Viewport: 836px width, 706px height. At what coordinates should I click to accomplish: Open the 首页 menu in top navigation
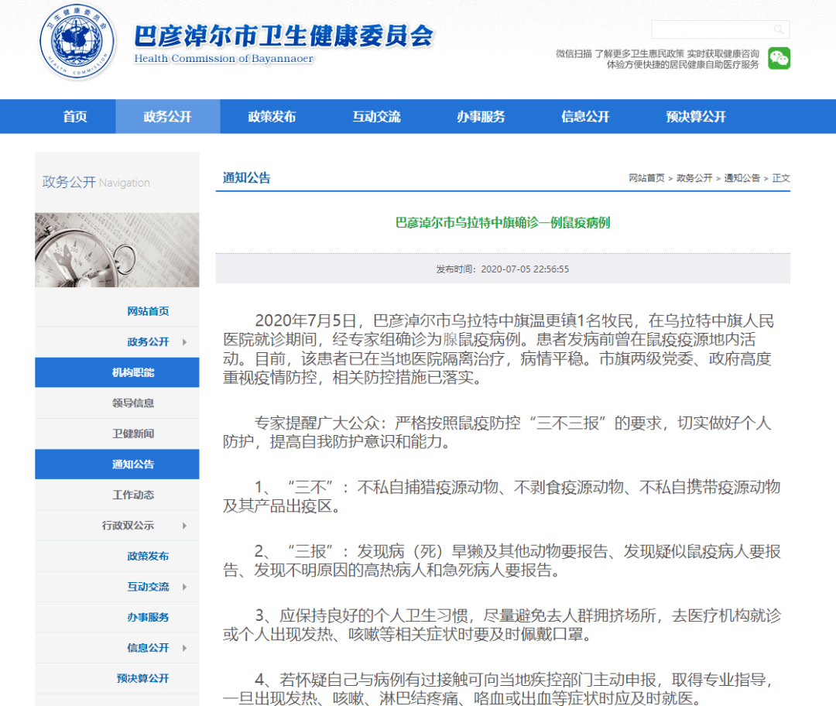pos(74,116)
